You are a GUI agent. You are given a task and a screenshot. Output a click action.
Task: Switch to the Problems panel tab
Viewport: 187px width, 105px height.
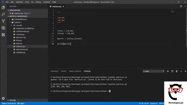pos(54,71)
